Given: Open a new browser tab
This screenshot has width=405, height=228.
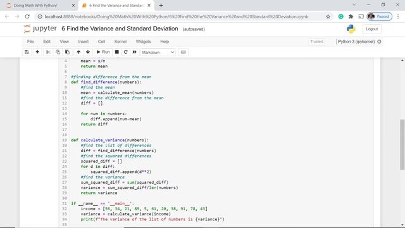Looking at the screenshot, I should 161,6.
